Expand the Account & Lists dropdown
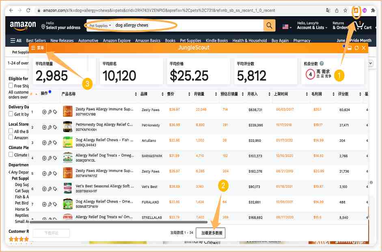 click(x=312, y=25)
